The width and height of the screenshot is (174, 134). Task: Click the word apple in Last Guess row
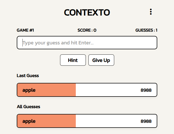(29, 90)
